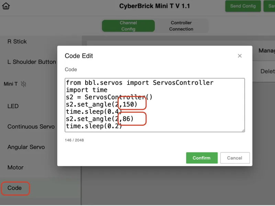Close the Code Edit dialog with X
The image size is (275, 206).
tap(240, 56)
